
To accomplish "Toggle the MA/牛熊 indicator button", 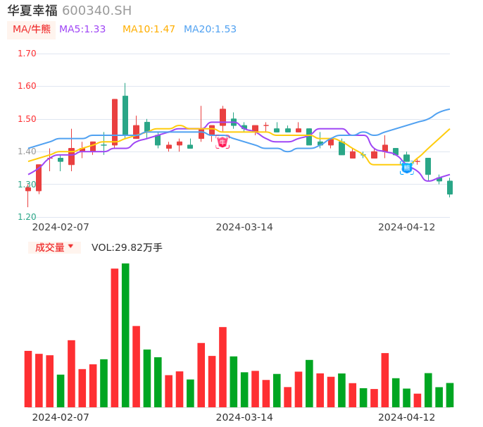I will [x=31, y=30].
